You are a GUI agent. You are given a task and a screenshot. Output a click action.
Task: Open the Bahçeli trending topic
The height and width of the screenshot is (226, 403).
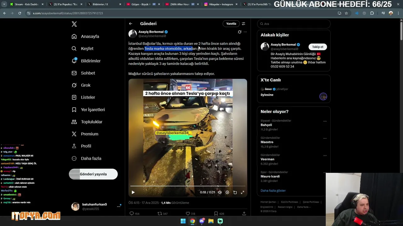tap(266, 125)
